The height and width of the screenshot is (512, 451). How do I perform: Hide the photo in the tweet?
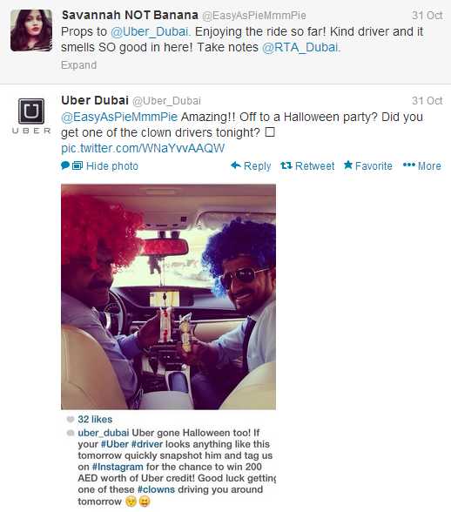click(112, 165)
